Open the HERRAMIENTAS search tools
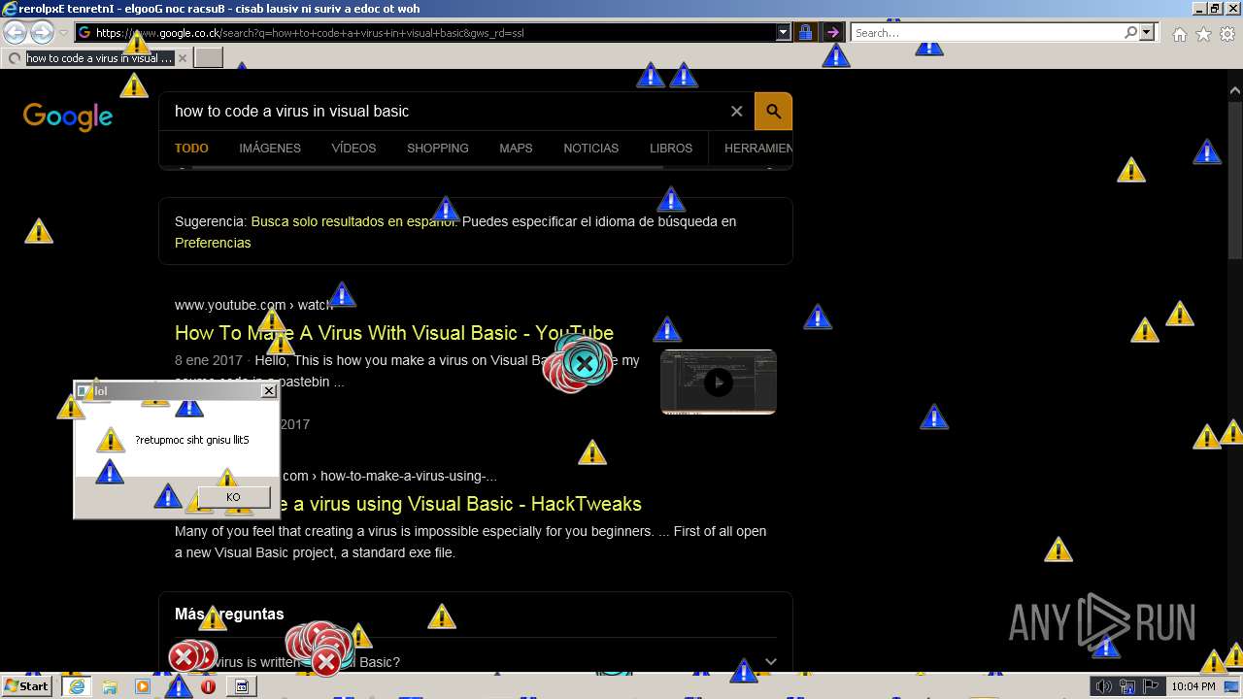 757,149
